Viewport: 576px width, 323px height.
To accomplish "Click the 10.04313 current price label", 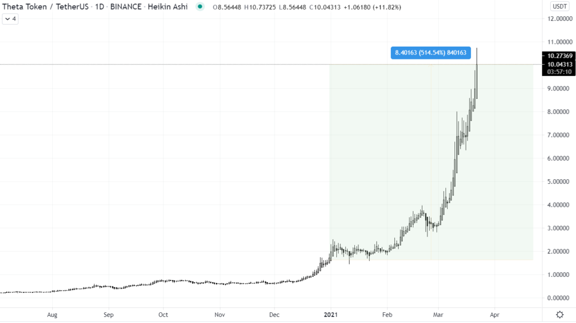I will pos(559,64).
